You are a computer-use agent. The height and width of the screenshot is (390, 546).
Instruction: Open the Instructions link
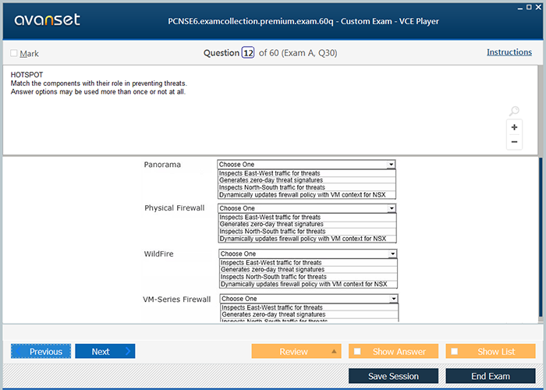[509, 52]
